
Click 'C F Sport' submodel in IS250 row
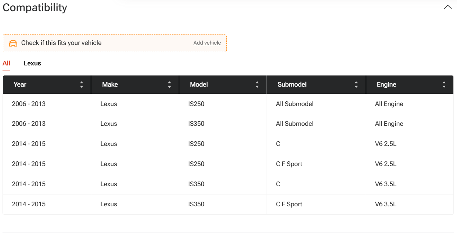coord(289,164)
